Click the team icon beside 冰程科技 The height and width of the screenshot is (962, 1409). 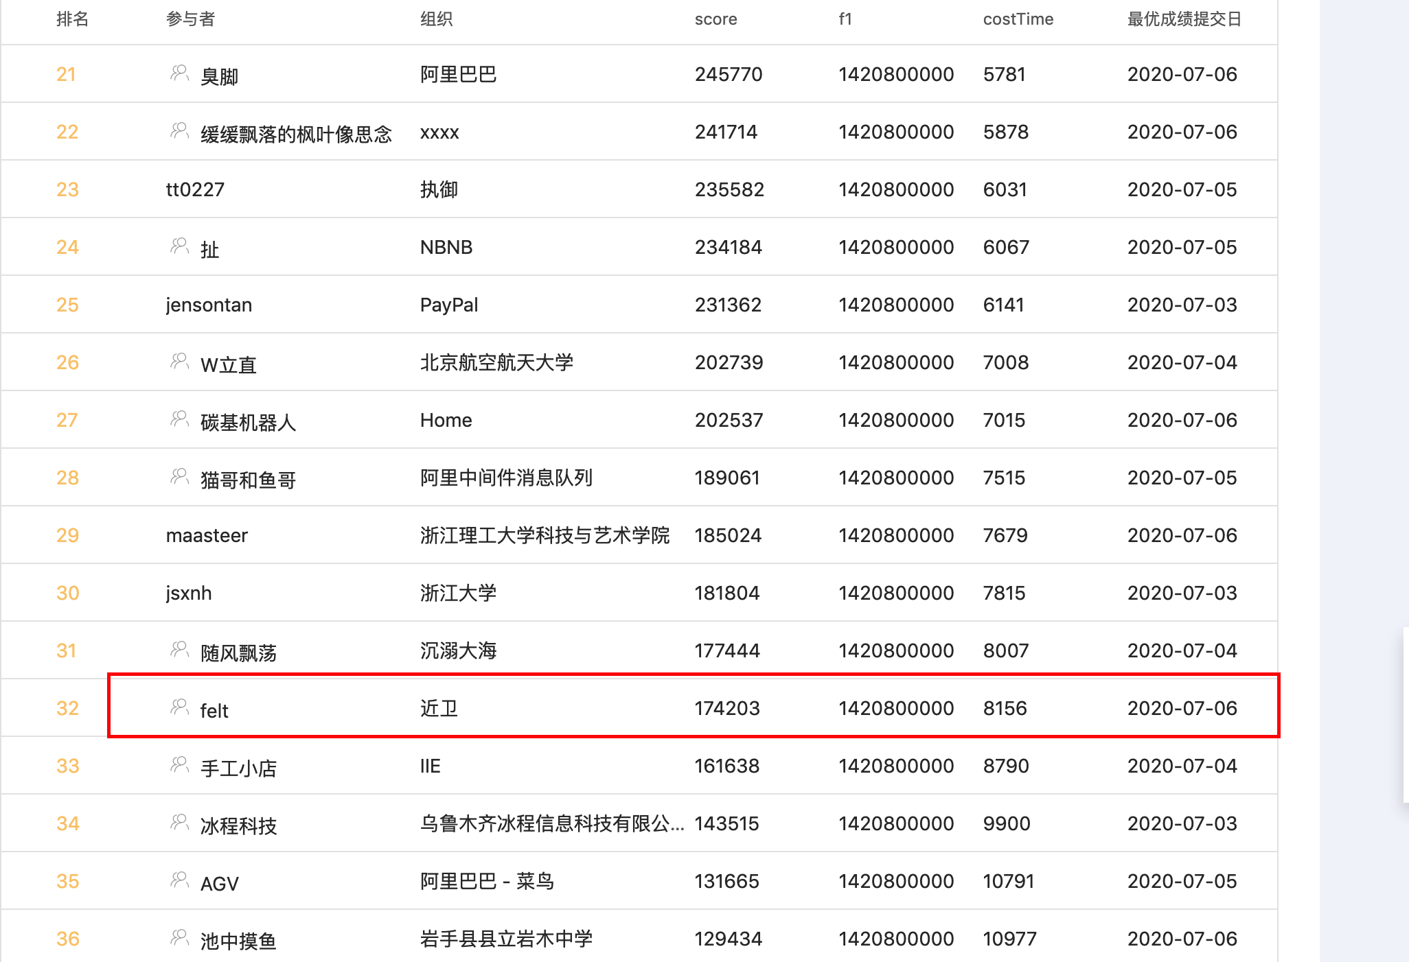tap(179, 821)
